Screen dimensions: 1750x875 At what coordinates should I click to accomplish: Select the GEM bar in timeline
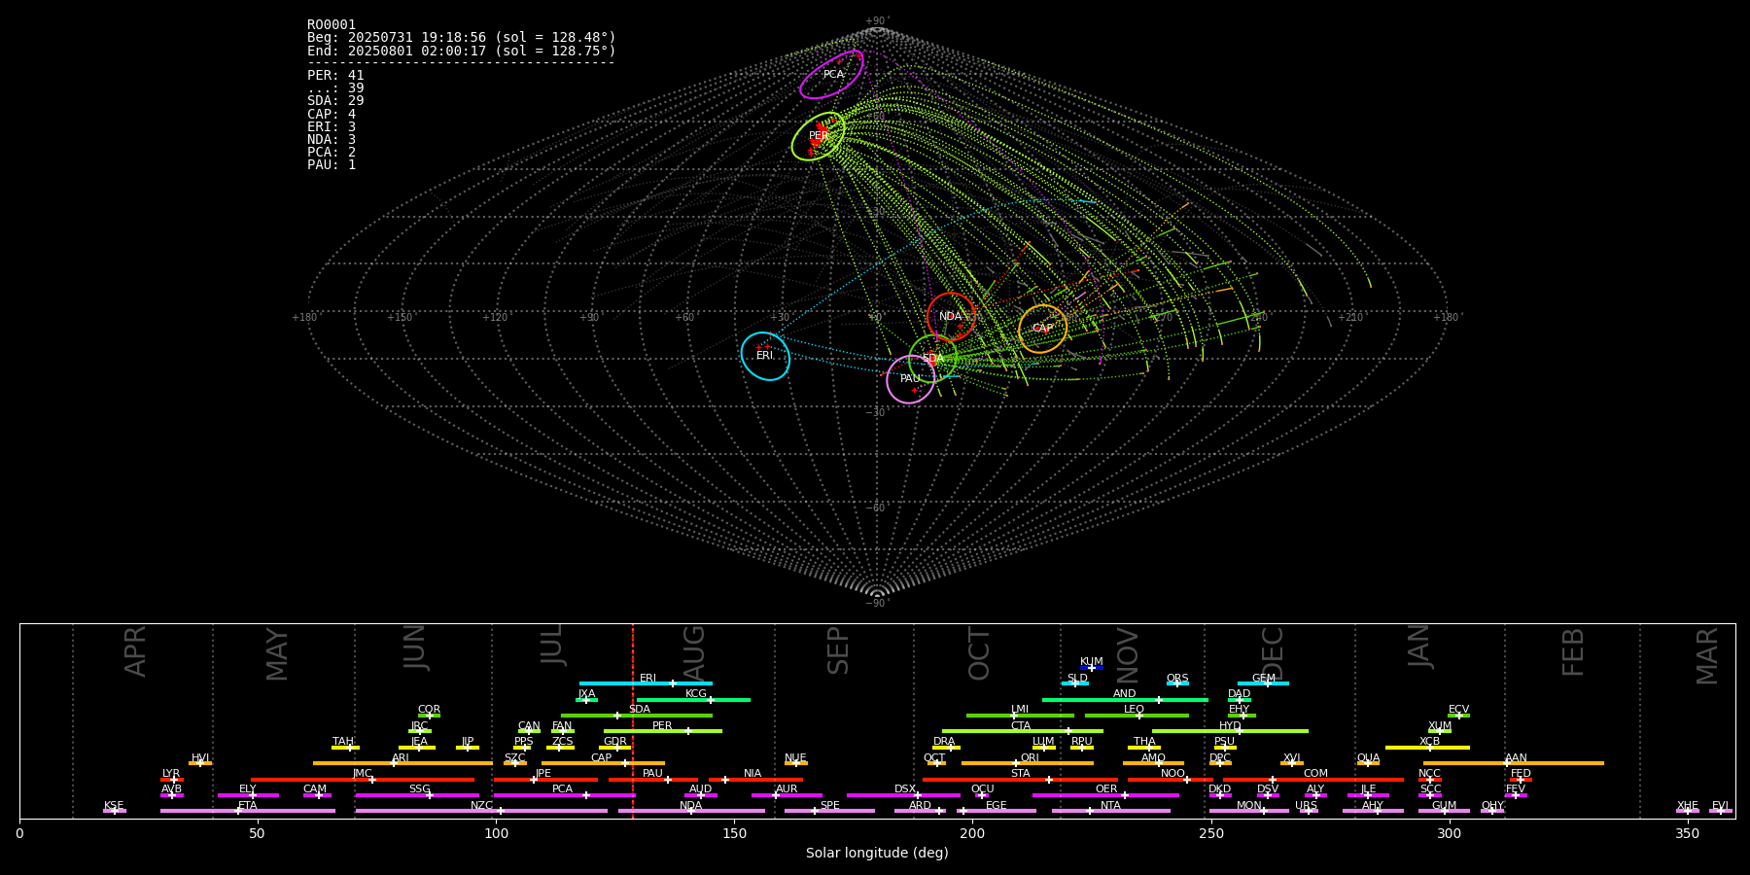coord(1263,683)
